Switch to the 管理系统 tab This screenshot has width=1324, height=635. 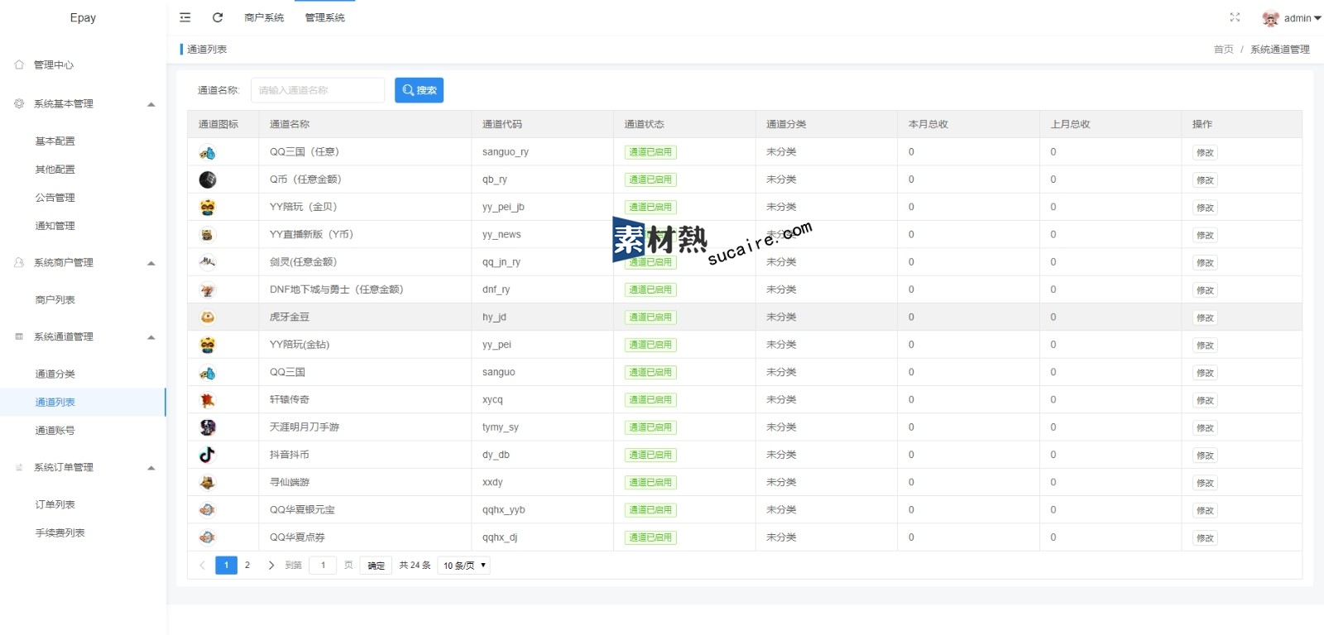click(x=325, y=17)
